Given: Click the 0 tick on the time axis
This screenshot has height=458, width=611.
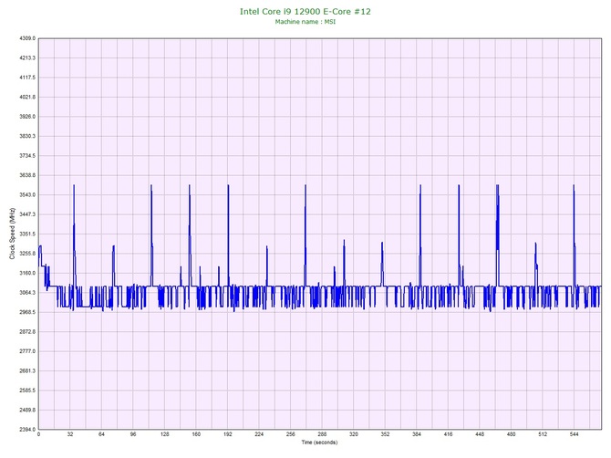Looking at the screenshot, I should click(38, 435).
